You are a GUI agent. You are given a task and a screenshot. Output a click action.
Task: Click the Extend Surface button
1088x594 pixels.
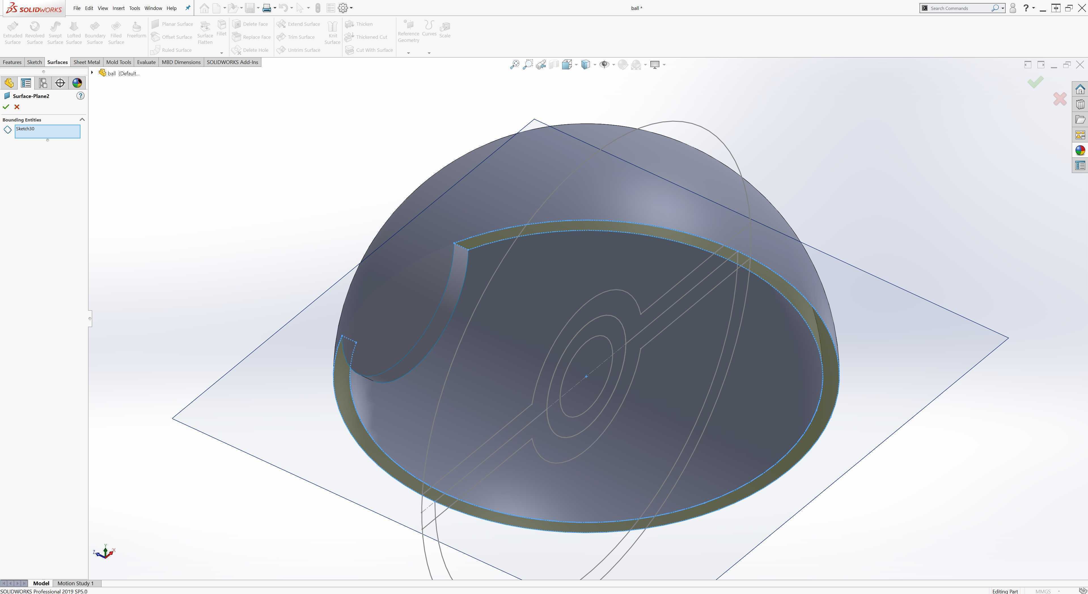pos(299,24)
